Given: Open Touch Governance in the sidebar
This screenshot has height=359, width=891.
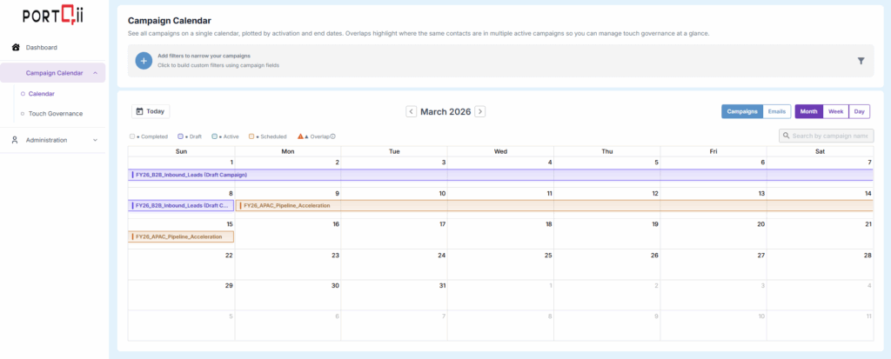Looking at the screenshot, I should coord(56,113).
